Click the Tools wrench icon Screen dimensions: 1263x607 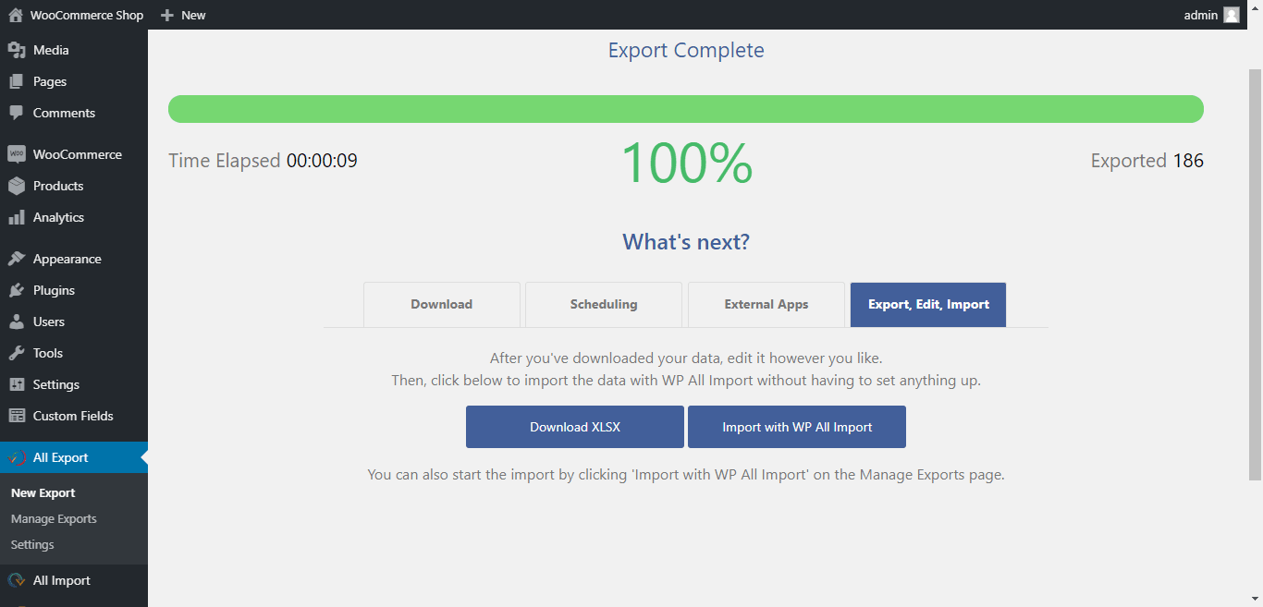click(x=17, y=353)
